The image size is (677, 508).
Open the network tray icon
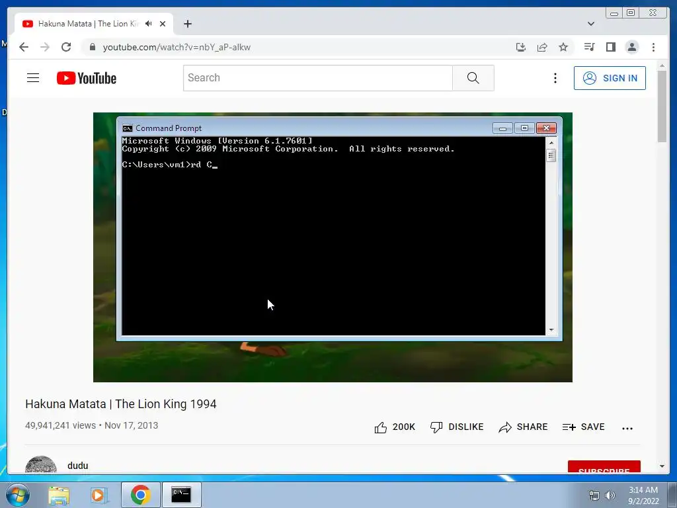pyautogui.click(x=594, y=495)
